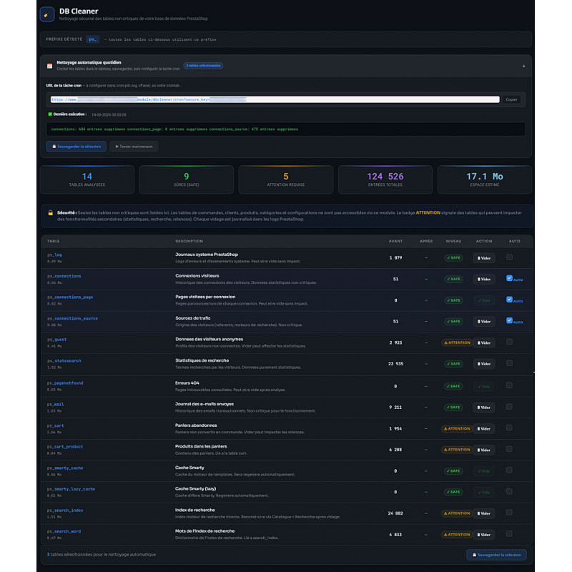This screenshot has height=572, width=572.
Task: Empty ps_log with the Vider button
Action: (x=484, y=258)
